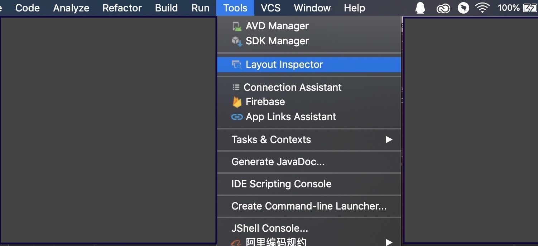Choose SDK Manager label in Tools menu
Image resolution: width=538 pixels, height=246 pixels.
point(277,41)
